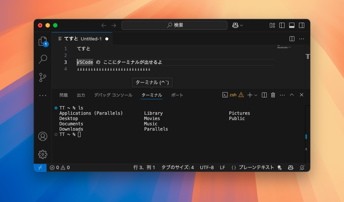Split the terminal pane
Image resolution: width=344 pixels, height=202 pixels.
pos(265,95)
